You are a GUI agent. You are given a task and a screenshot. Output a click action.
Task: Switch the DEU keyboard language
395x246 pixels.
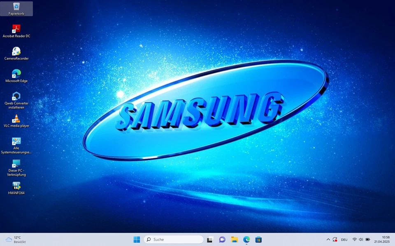(x=344, y=239)
